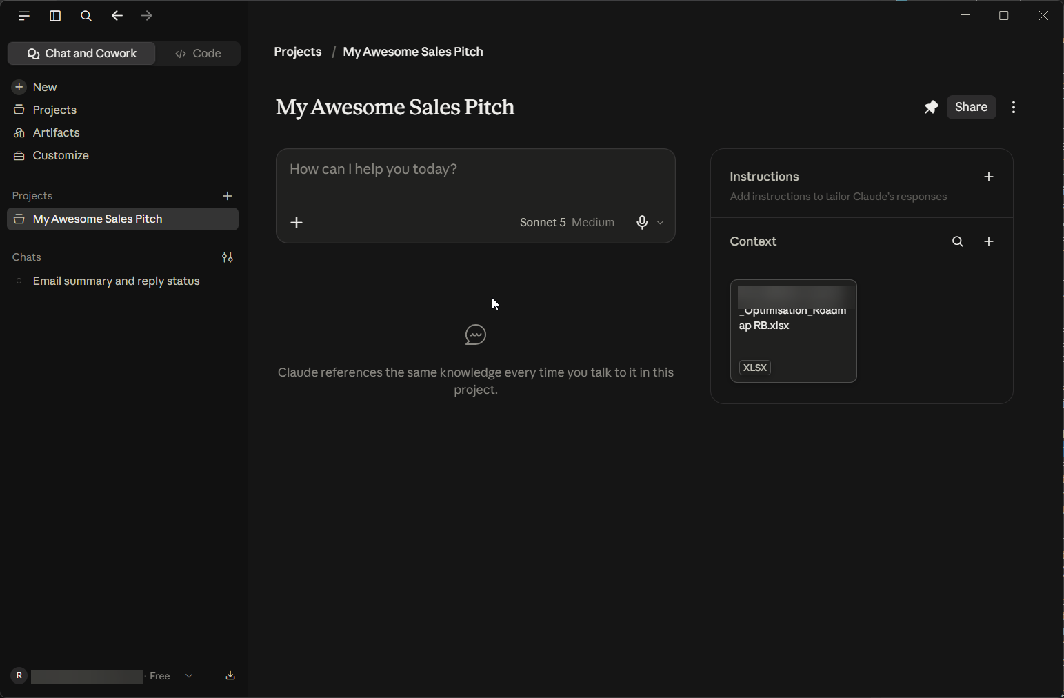Maximize the application window
Viewport: 1064px width, 698px height.
[x=1004, y=15]
